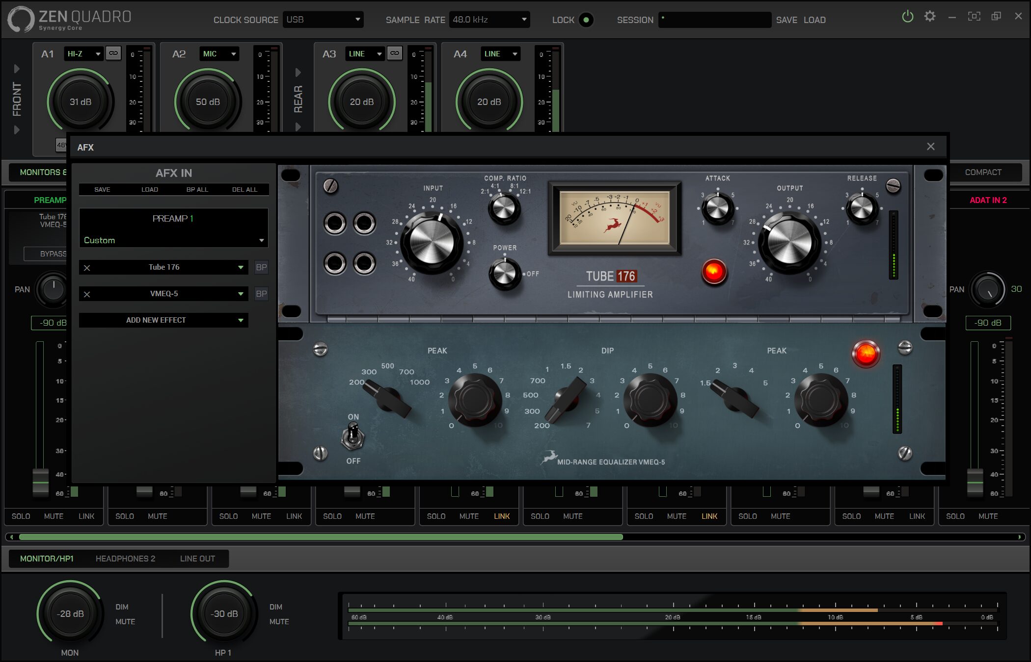Toggle the A3 channel link icon
The image size is (1031, 662).
(x=395, y=53)
